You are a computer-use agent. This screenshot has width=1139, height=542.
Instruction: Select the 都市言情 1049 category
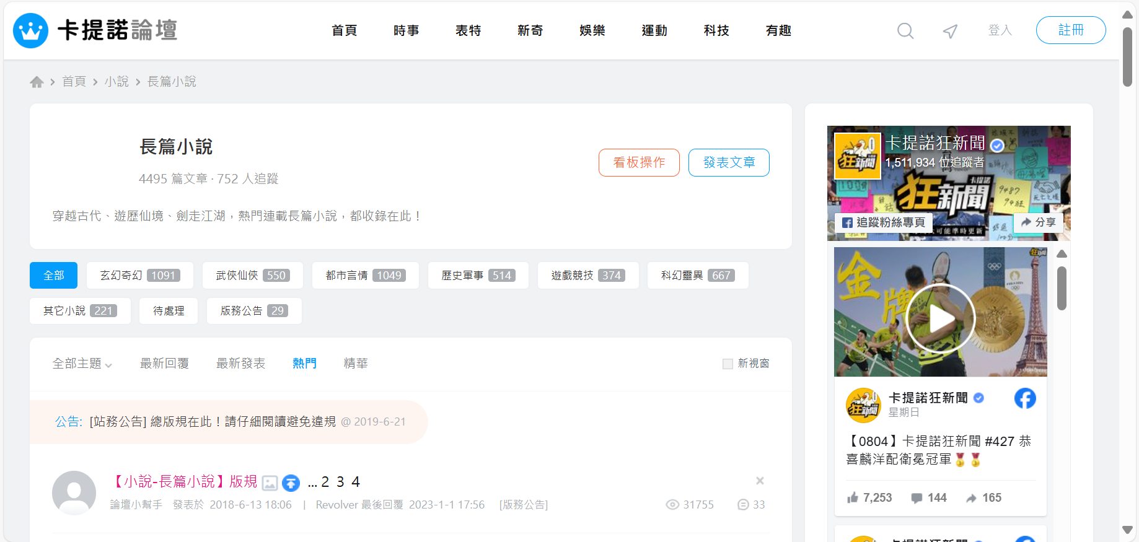point(366,275)
